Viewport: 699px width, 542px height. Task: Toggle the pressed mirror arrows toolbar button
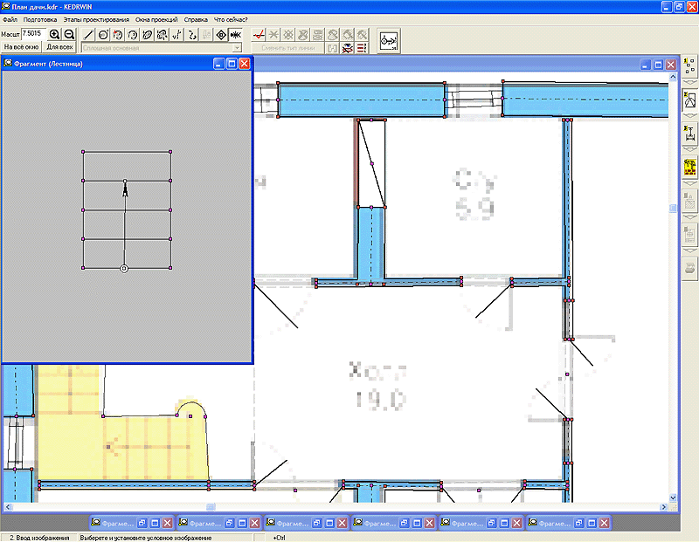coord(235,35)
